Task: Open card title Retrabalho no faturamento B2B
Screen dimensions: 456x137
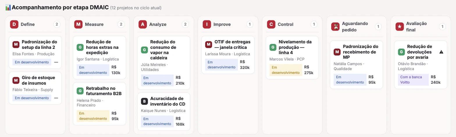Action: (x=104, y=91)
